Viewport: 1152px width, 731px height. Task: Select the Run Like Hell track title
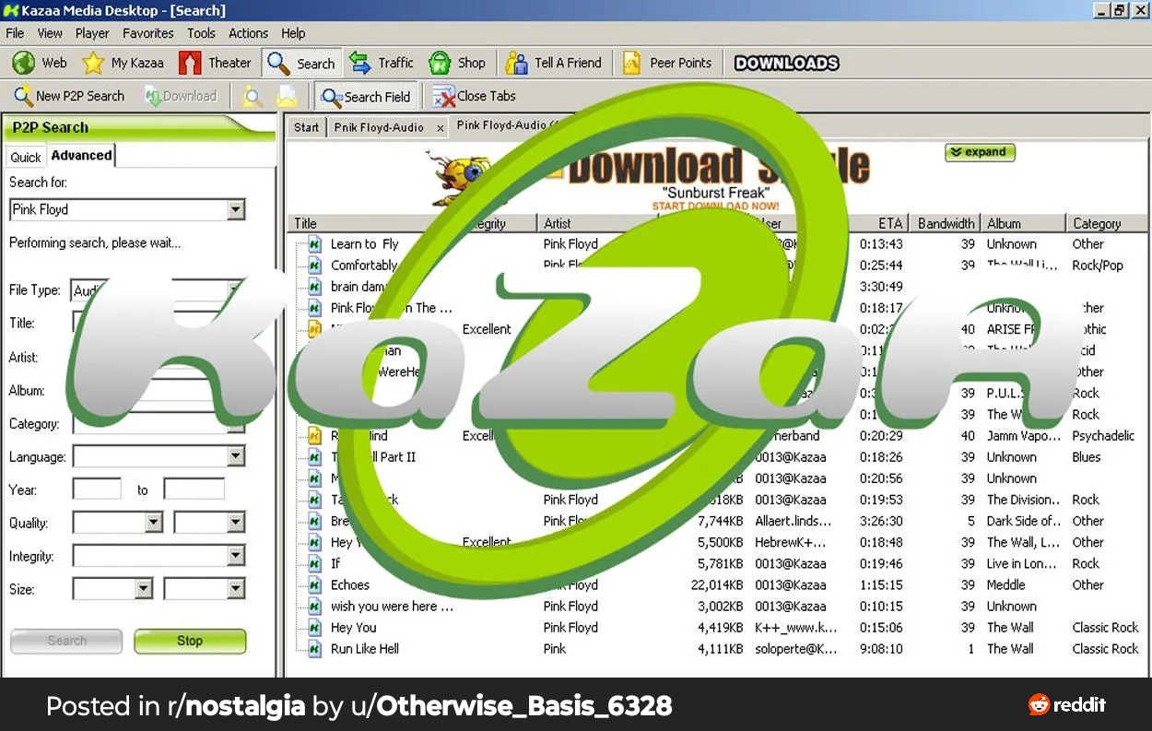(x=365, y=648)
